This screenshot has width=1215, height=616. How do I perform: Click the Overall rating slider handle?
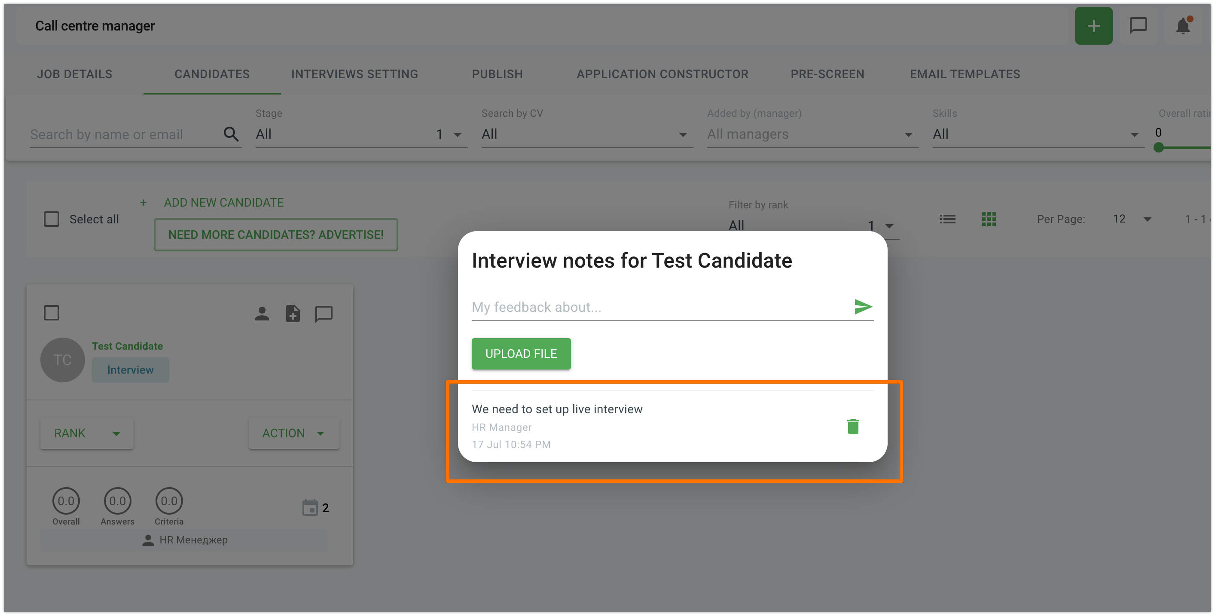click(1158, 148)
